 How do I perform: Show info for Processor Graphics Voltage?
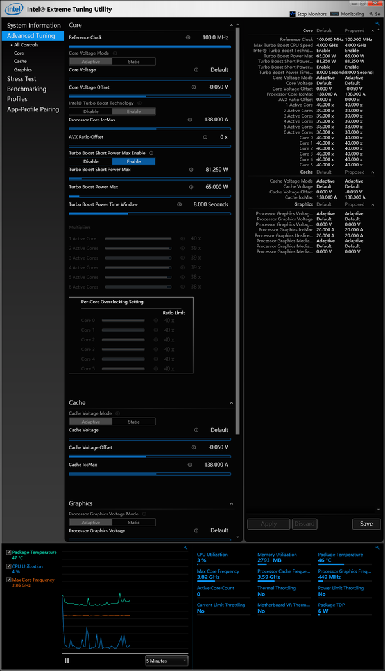point(196,531)
